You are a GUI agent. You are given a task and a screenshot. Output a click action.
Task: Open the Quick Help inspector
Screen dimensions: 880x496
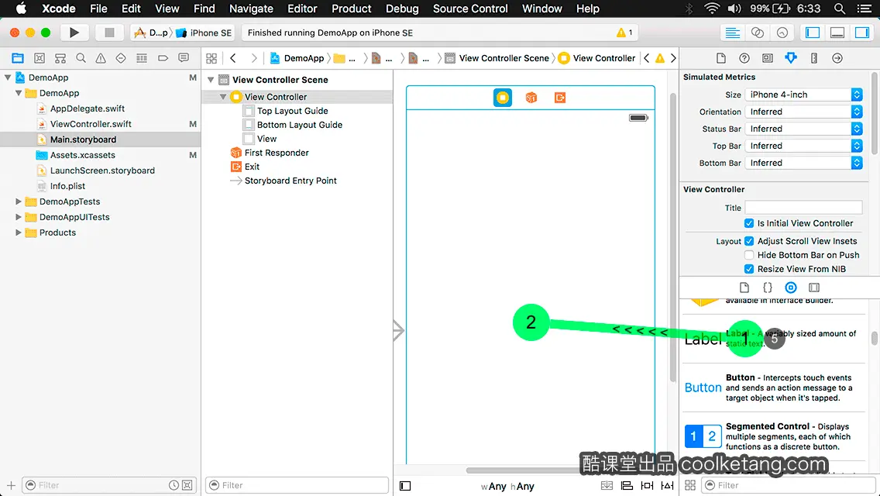pyautogui.click(x=744, y=58)
